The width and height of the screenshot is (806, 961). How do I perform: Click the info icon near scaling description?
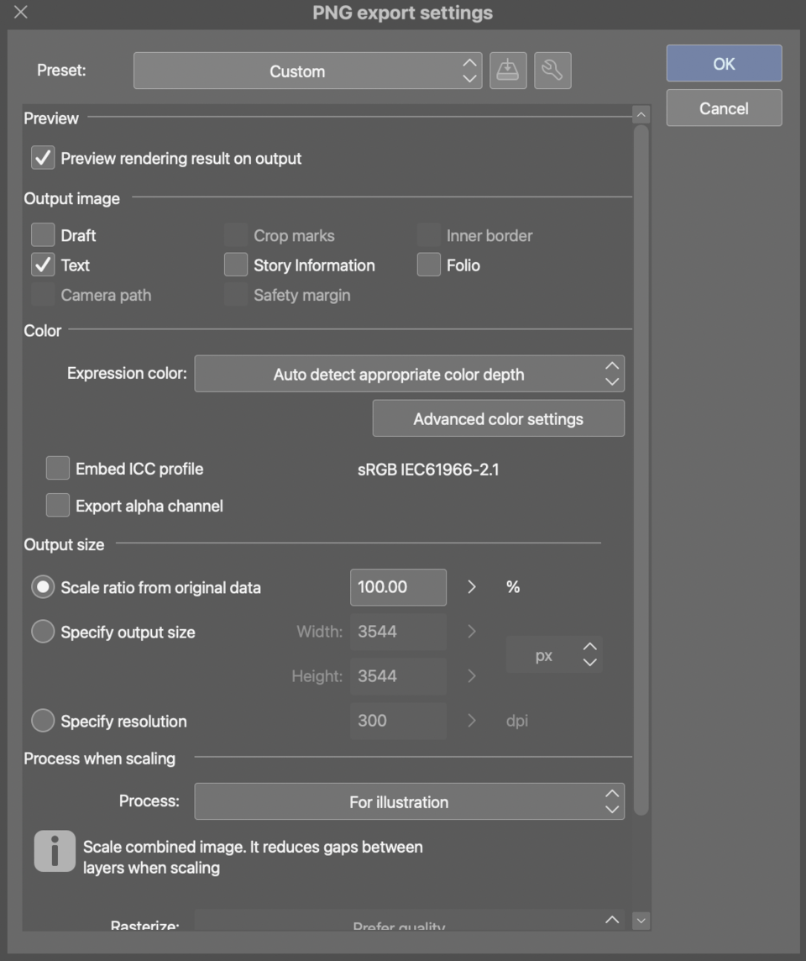55,851
